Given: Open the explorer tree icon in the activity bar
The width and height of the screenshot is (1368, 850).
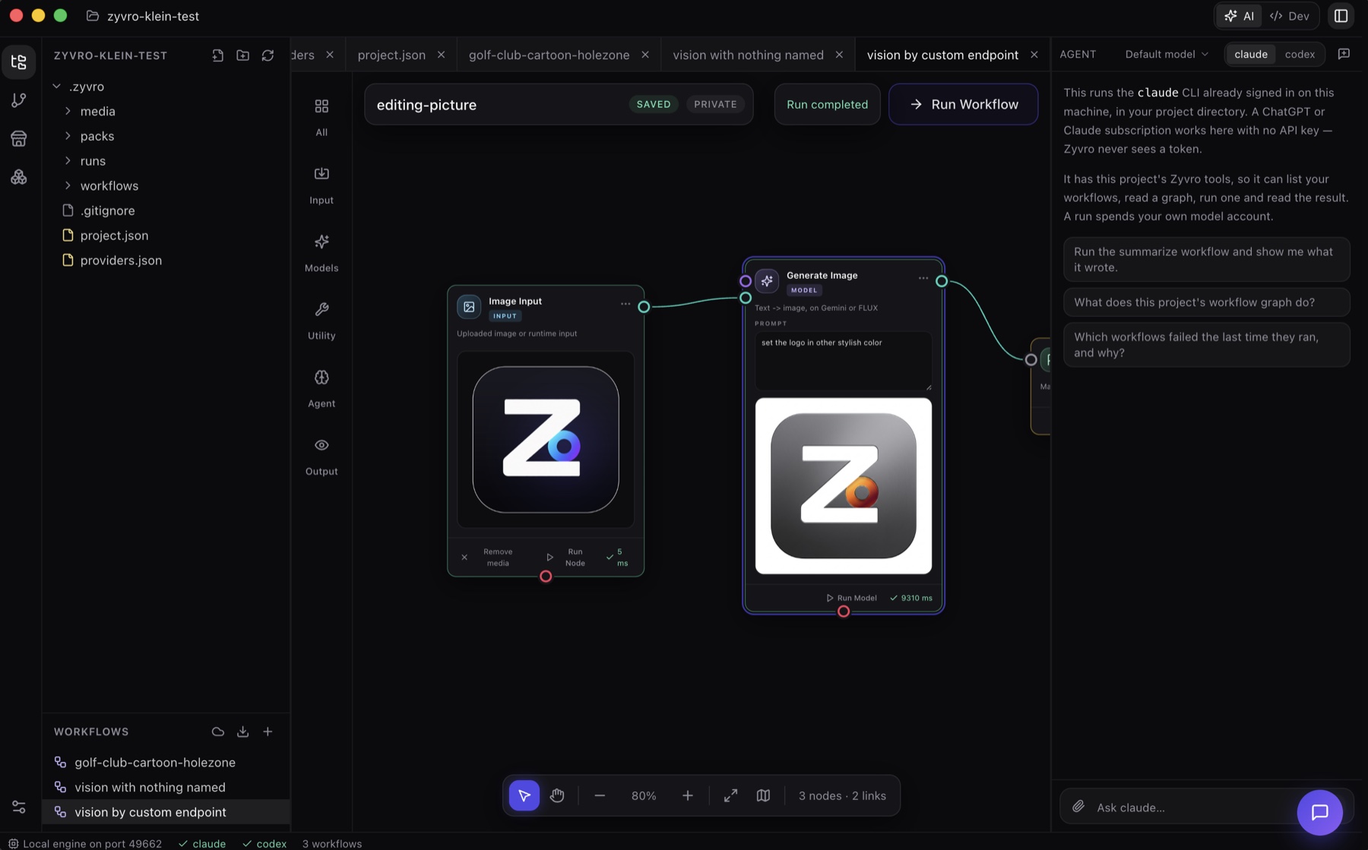Looking at the screenshot, I should [19, 62].
